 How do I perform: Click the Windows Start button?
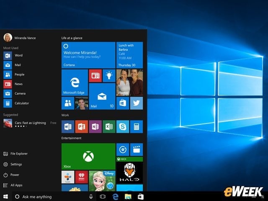(x=5, y=196)
